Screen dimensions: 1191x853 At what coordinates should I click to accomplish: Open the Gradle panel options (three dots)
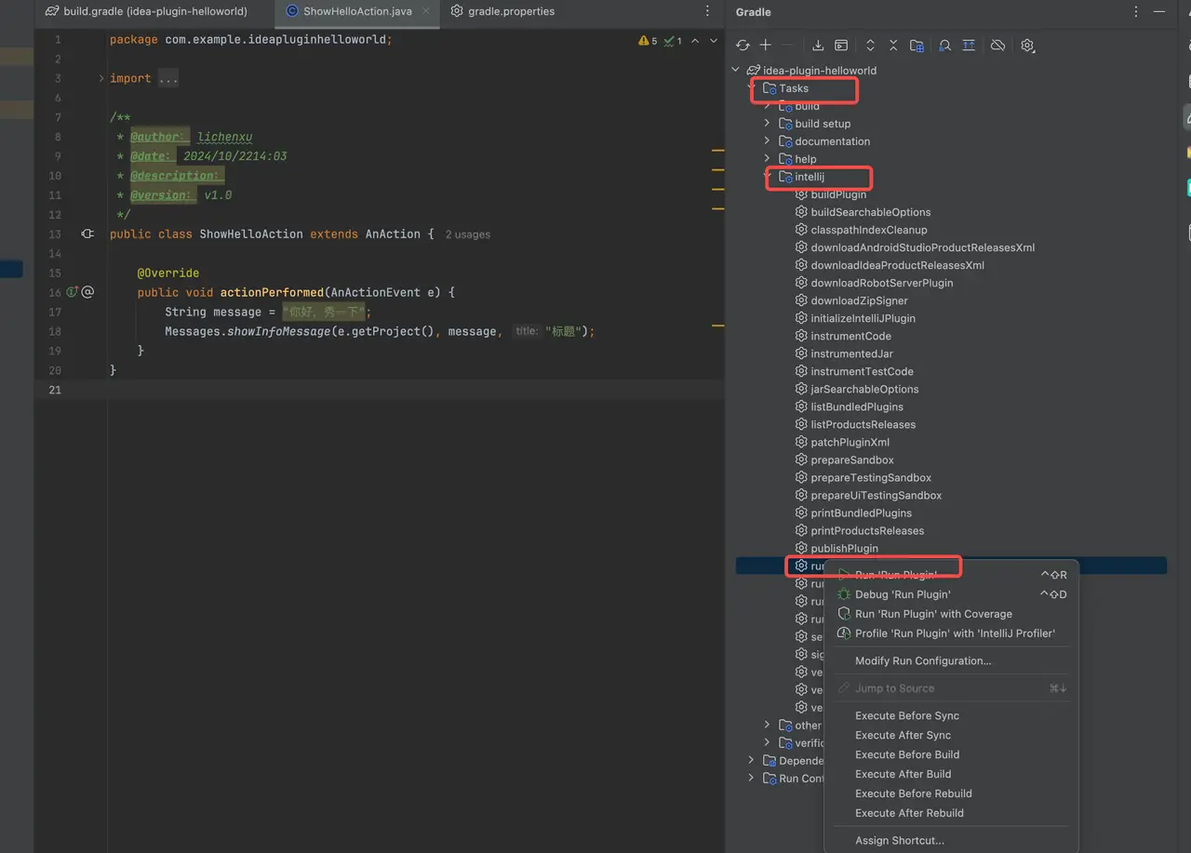tap(1135, 12)
